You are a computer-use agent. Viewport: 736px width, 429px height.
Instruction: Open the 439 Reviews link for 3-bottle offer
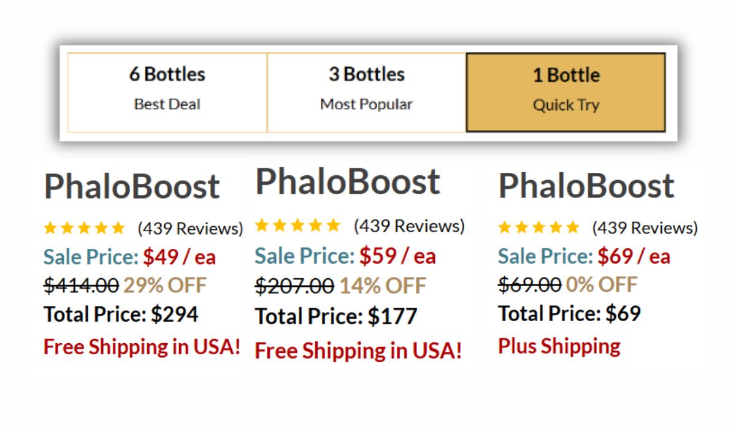point(409,226)
